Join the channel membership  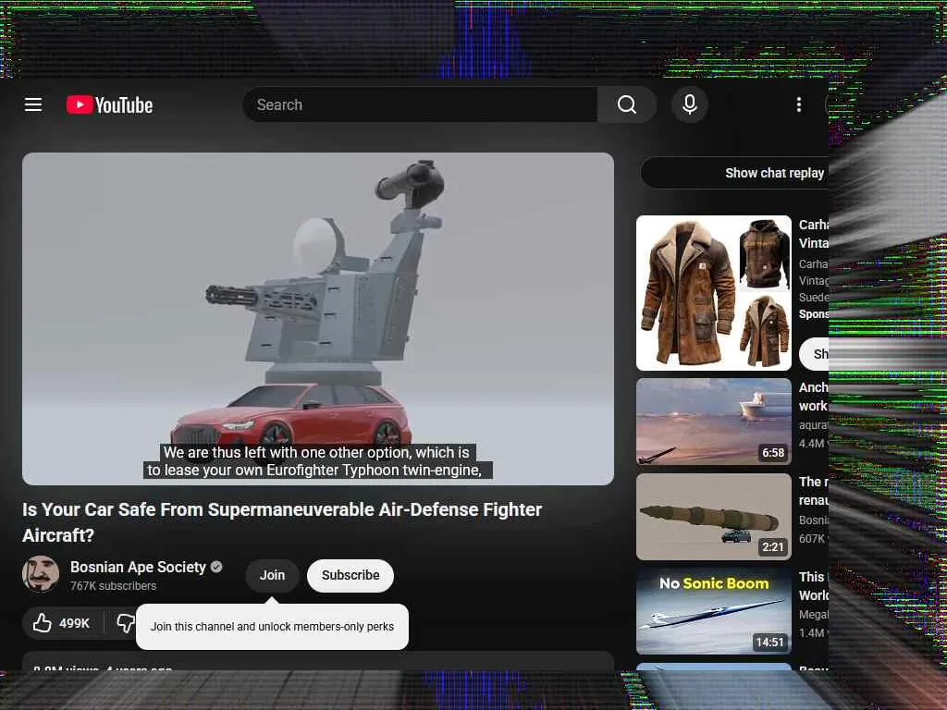click(x=272, y=575)
